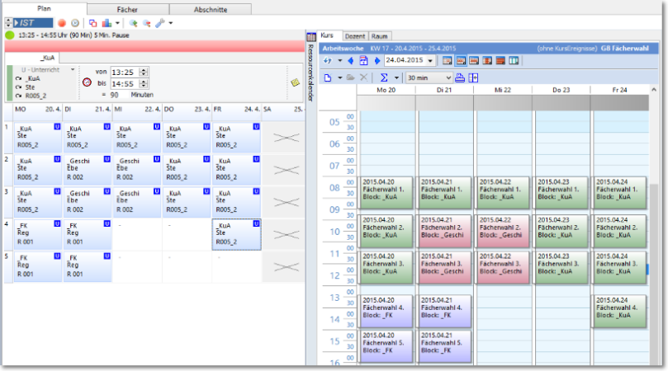
Task: Increase the 'von' start time stepper
Action: click(x=144, y=69)
